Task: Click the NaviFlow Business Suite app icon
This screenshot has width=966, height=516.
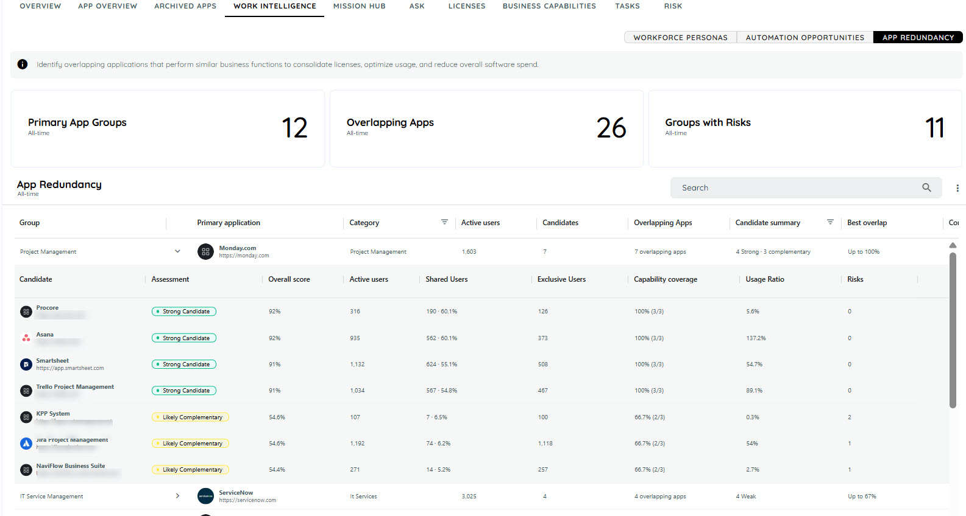Action: tap(26, 470)
